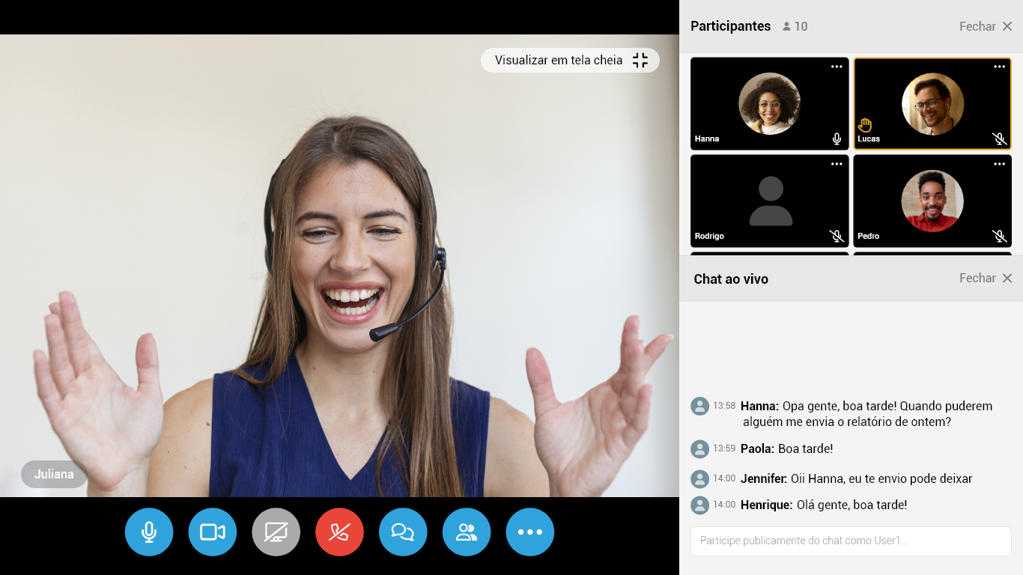Open Rodrigo's three-dot tile menu
The height and width of the screenshot is (575, 1023).
tap(837, 164)
